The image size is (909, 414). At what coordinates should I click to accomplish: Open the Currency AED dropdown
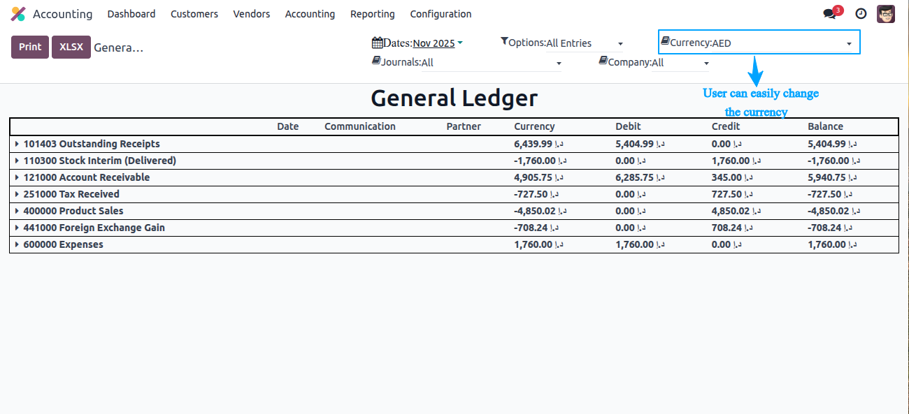[x=784, y=43]
